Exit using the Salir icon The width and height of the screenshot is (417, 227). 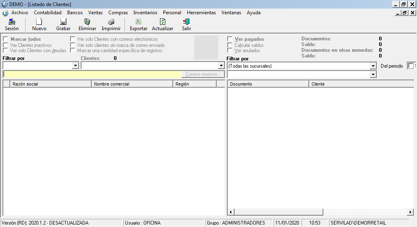click(187, 22)
